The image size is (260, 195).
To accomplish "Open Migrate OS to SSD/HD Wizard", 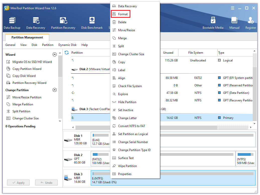I will (x=32, y=62).
